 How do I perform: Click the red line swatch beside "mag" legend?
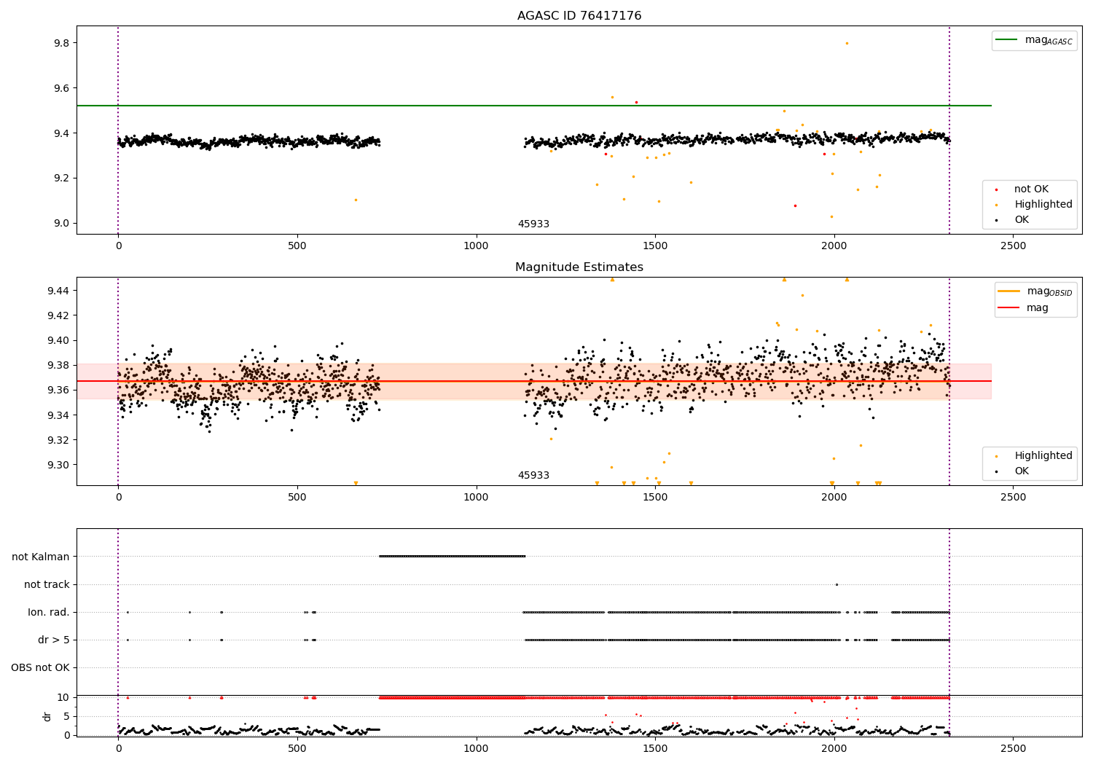(x=1008, y=308)
